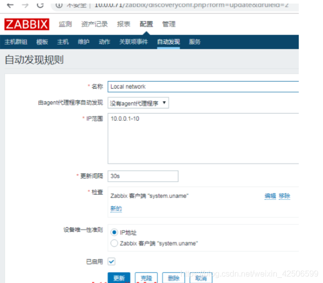Click the 克隆 button
Screen dimensions: 323x283
pyautogui.click(x=146, y=278)
